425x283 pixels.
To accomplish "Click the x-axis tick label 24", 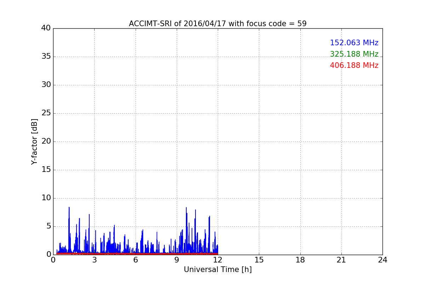I will pyautogui.click(x=382, y=260).
